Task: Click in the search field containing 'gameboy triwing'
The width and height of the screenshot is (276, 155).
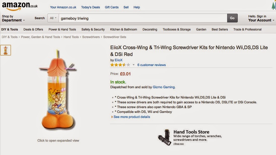Action: point(142,18)
